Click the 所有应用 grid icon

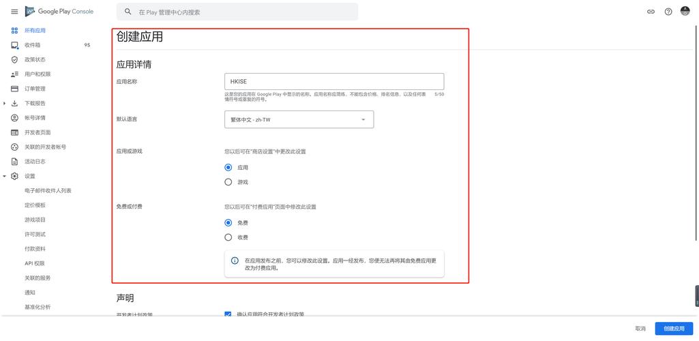[14, 31]
